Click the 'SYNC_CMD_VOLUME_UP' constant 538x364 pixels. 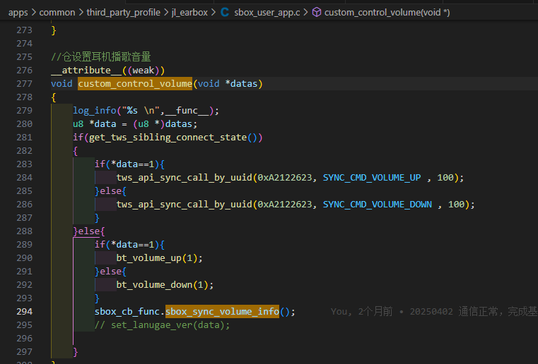(372, 178)
